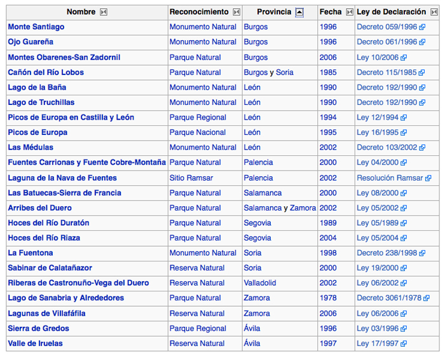Image resolution: width=445 pixels, height=355 pixels.
Task: Open Ley 04/2000 external link
Action: pyautogui.click(x=381, y=162)
